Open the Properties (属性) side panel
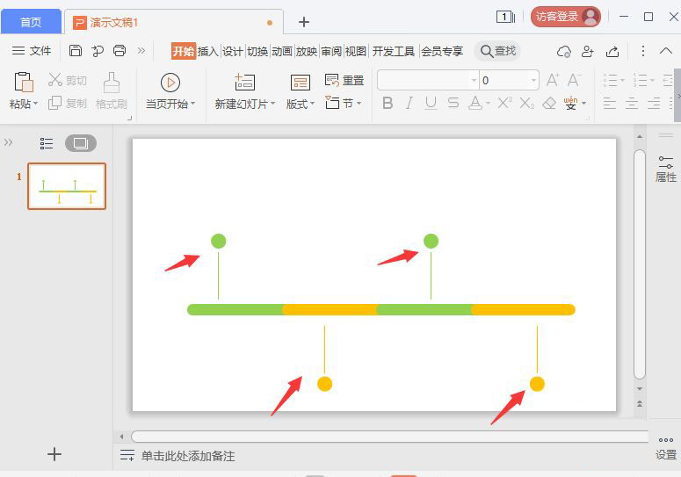The width and height of the screenshot is (681, 477). pos(665,169)
